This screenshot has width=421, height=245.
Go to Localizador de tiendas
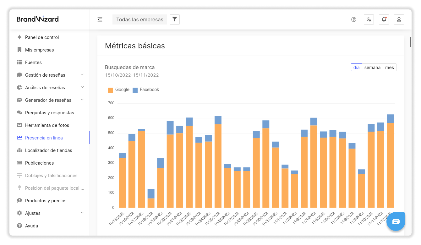tap(48, 150)
